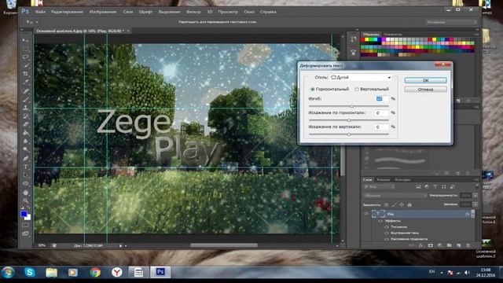Filter layers by shape icon
This screenshot has height=283, width=503.
(443, 186)
